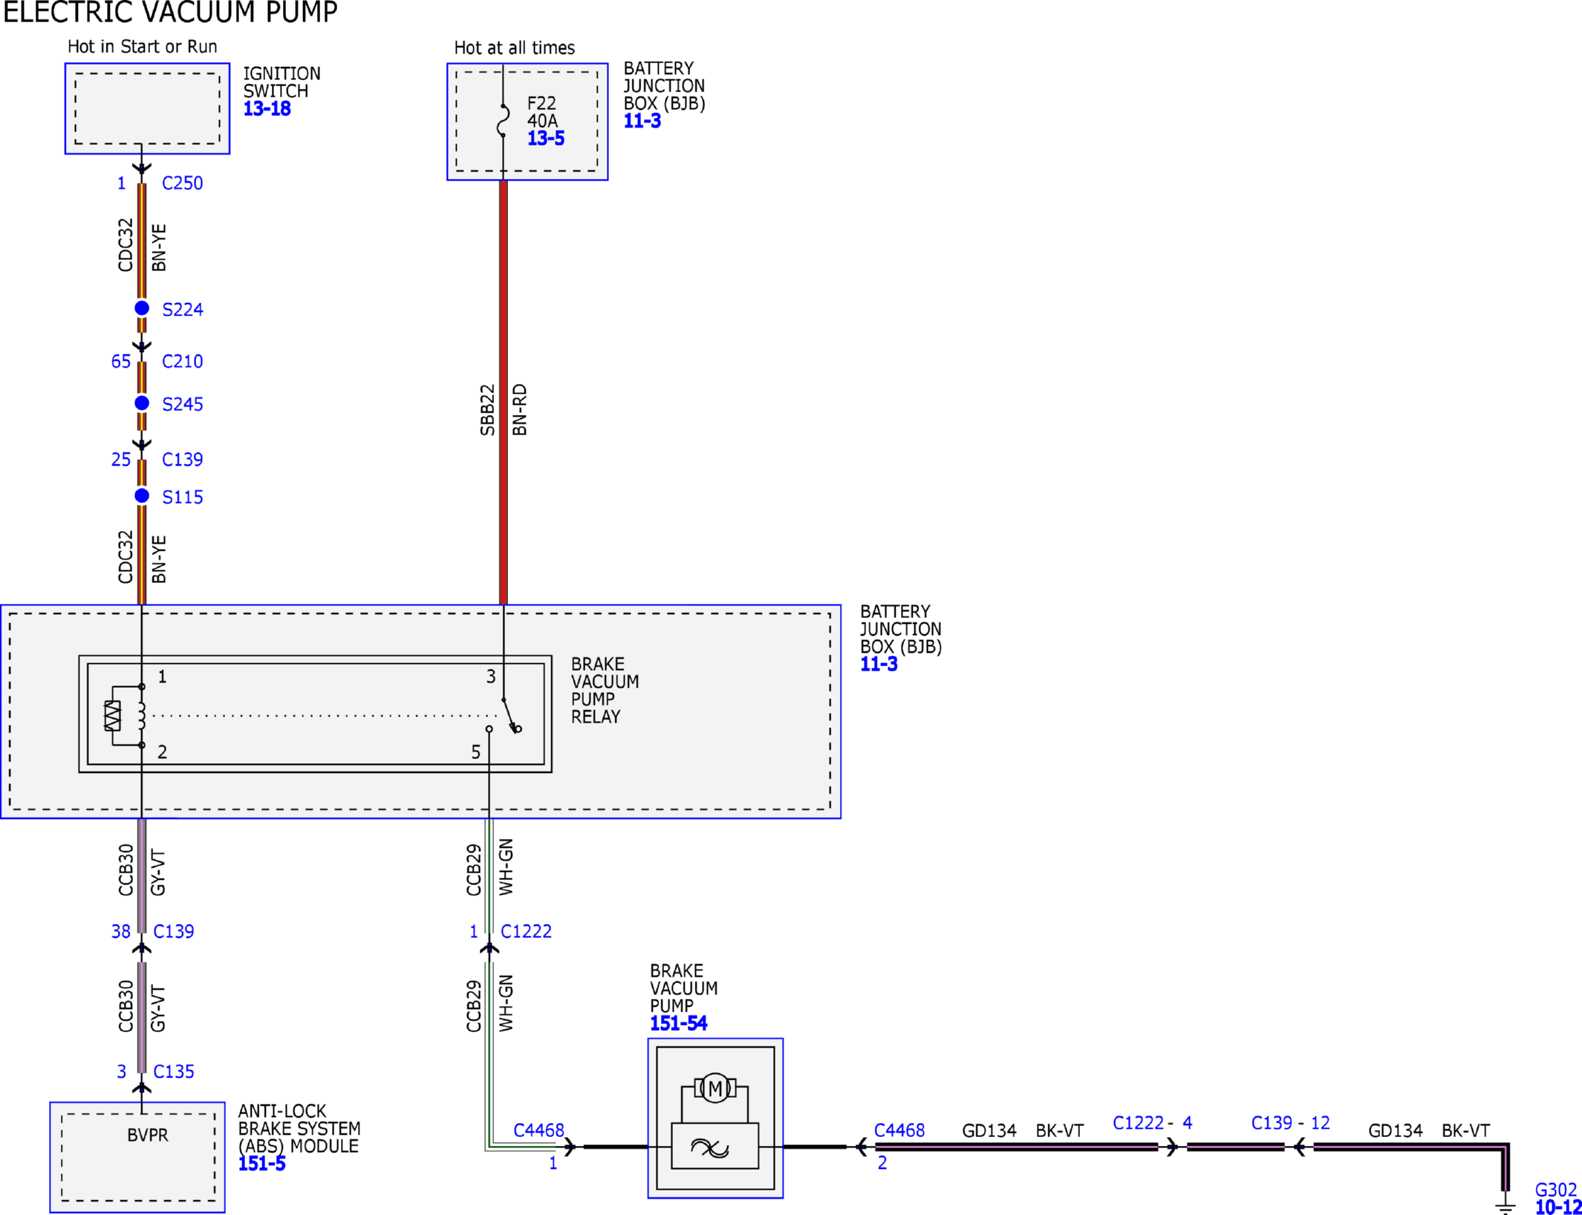Open the 151-5 ABS module reference
1582x1215 pixels.
pyautogui.click(x=261, y=1164)
